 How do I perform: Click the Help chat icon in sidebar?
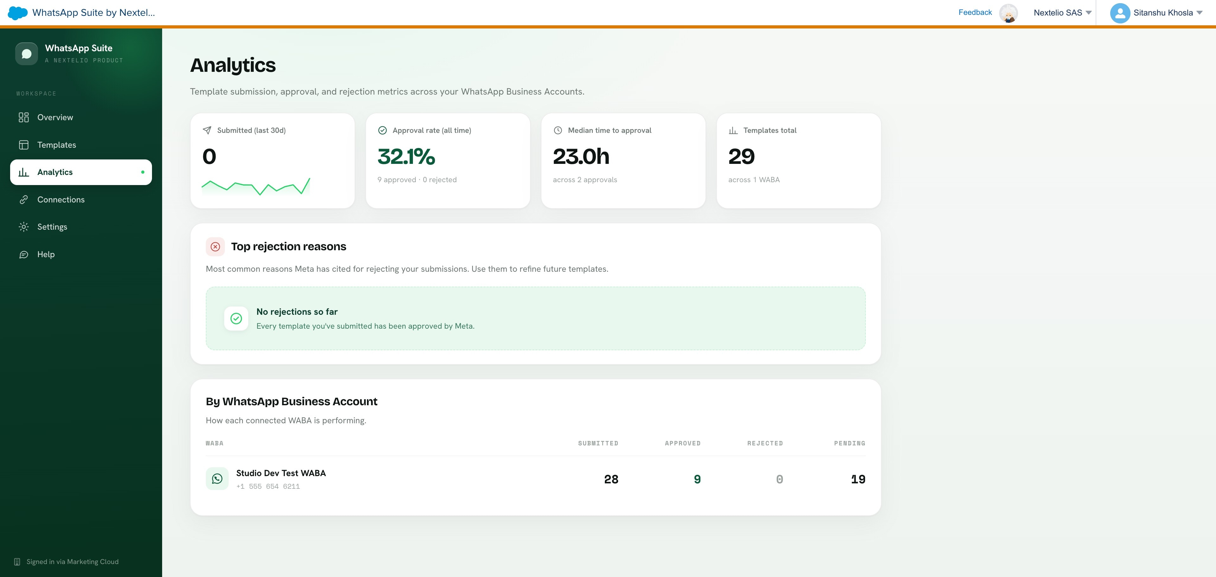24,255
